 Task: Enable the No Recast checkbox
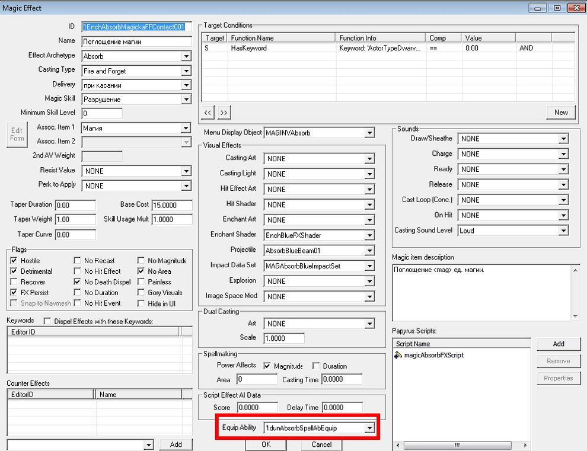click(x=78, y=261)
